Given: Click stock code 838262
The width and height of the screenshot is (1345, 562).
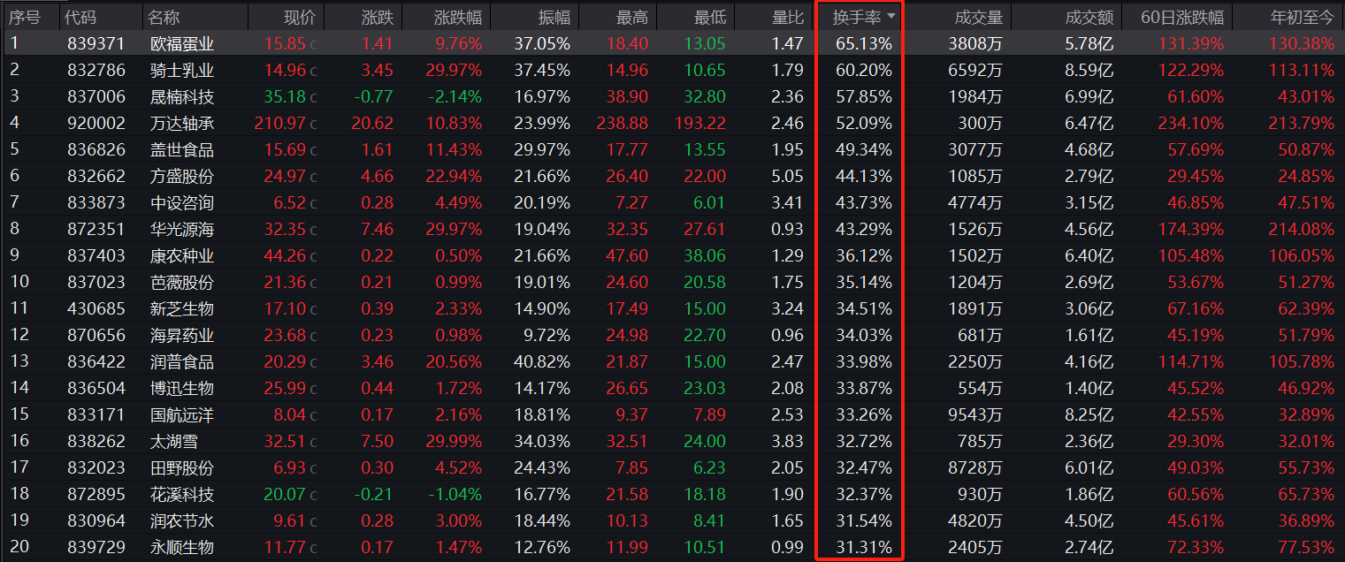Looking at the screenshot, I should click(x=96, y=441).
